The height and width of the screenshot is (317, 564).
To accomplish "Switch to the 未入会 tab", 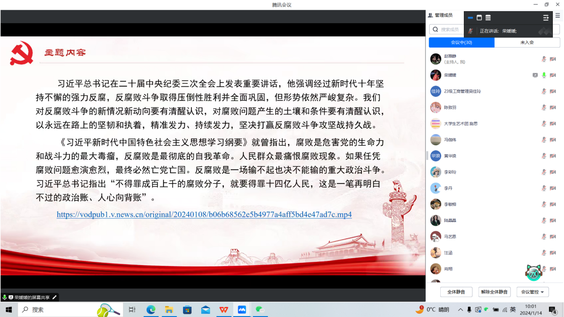I will (527, 42).
